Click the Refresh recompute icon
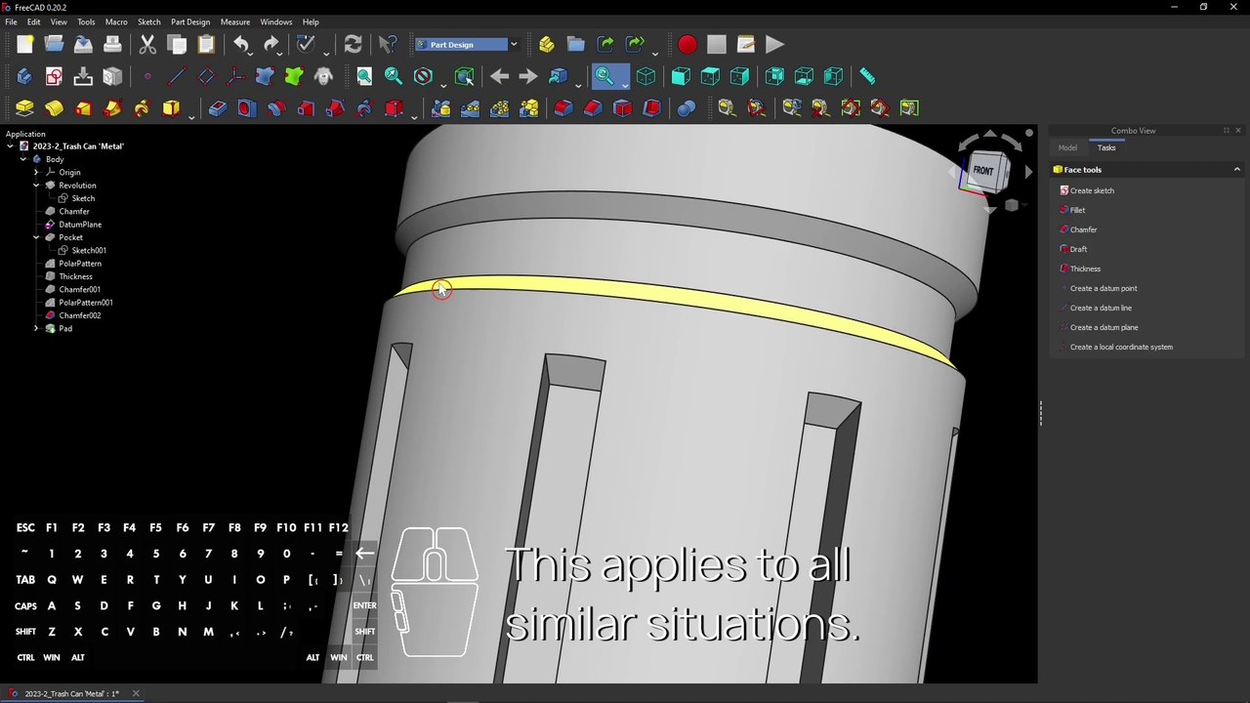The height and width of the screenshot is (703, 1250). [353, 44]
